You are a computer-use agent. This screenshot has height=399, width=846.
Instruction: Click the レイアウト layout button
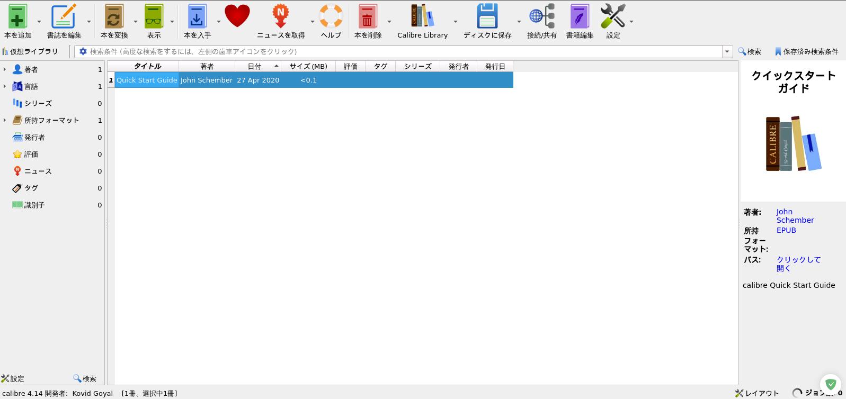[757, 393]
